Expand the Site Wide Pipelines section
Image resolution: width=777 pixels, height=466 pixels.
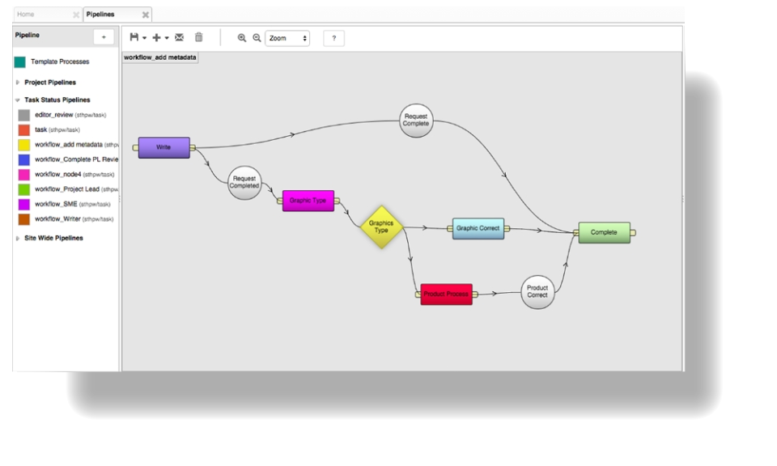point(19,239)
